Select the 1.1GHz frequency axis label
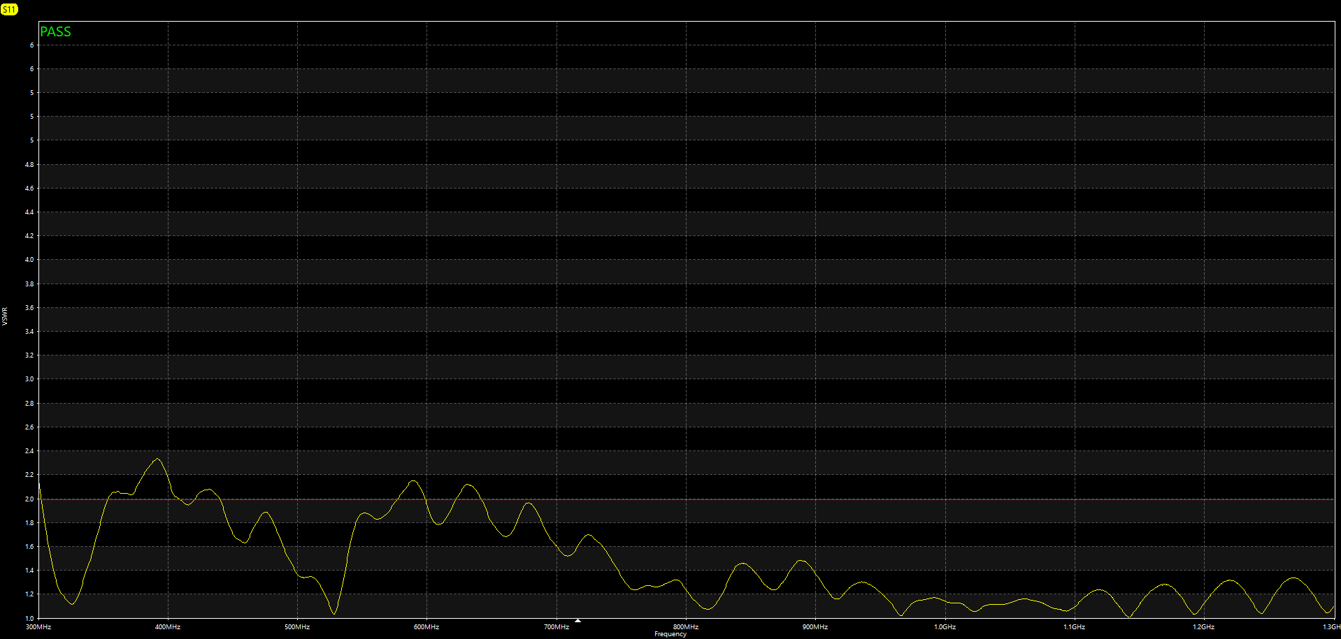1341x639 pixels. tap(1075, 627)
